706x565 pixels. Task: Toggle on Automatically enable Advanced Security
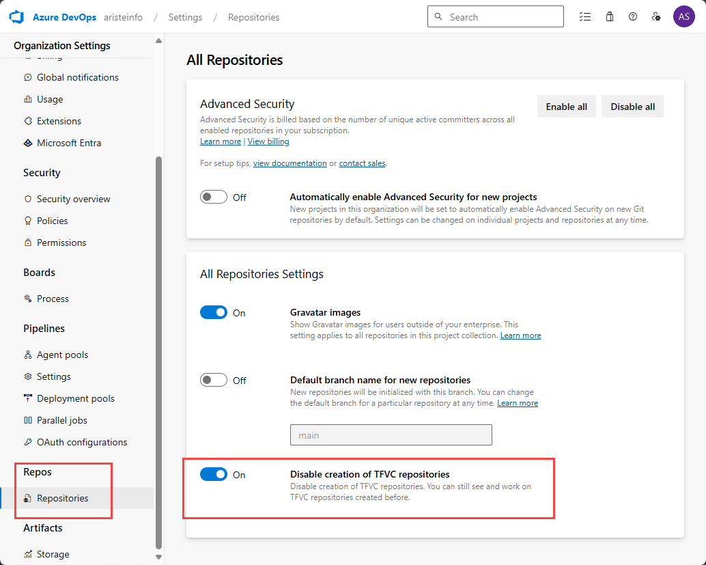[213, 196]
